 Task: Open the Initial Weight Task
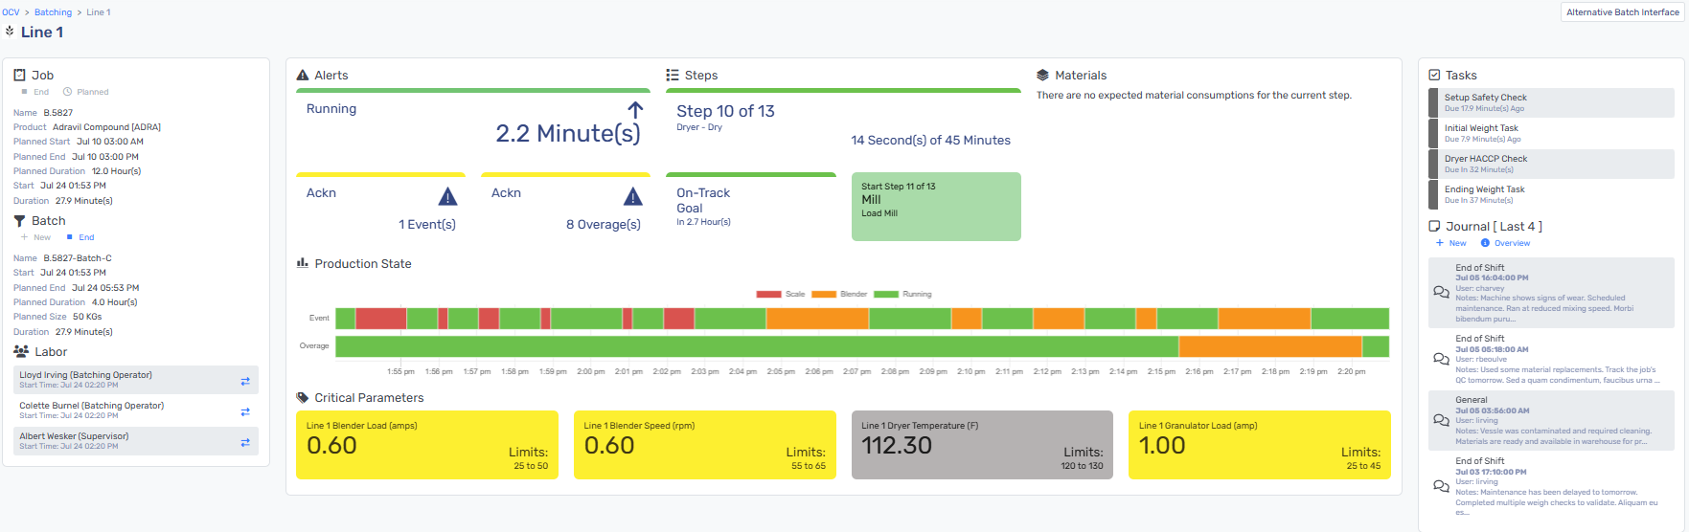(x=1552, y=133)
